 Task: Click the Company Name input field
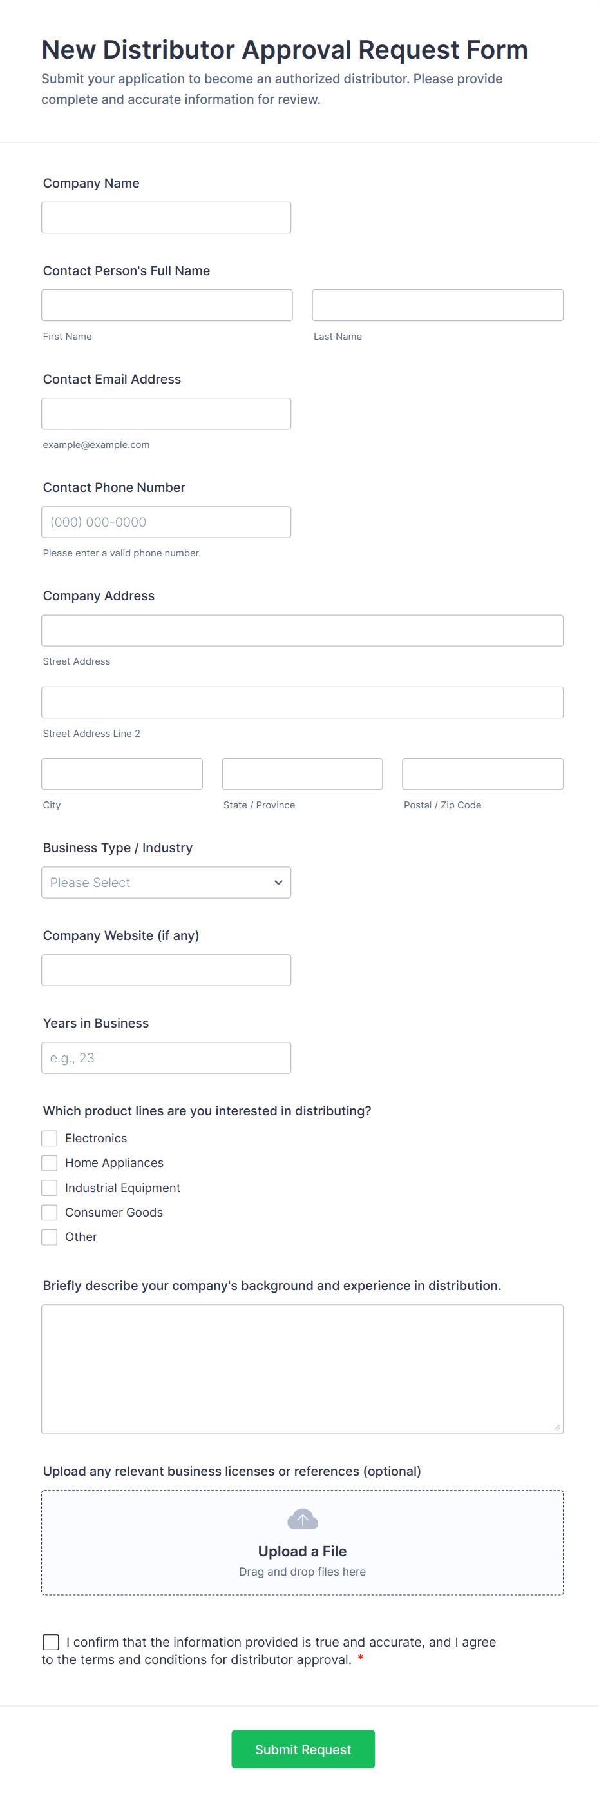click(x=166, y=217)
